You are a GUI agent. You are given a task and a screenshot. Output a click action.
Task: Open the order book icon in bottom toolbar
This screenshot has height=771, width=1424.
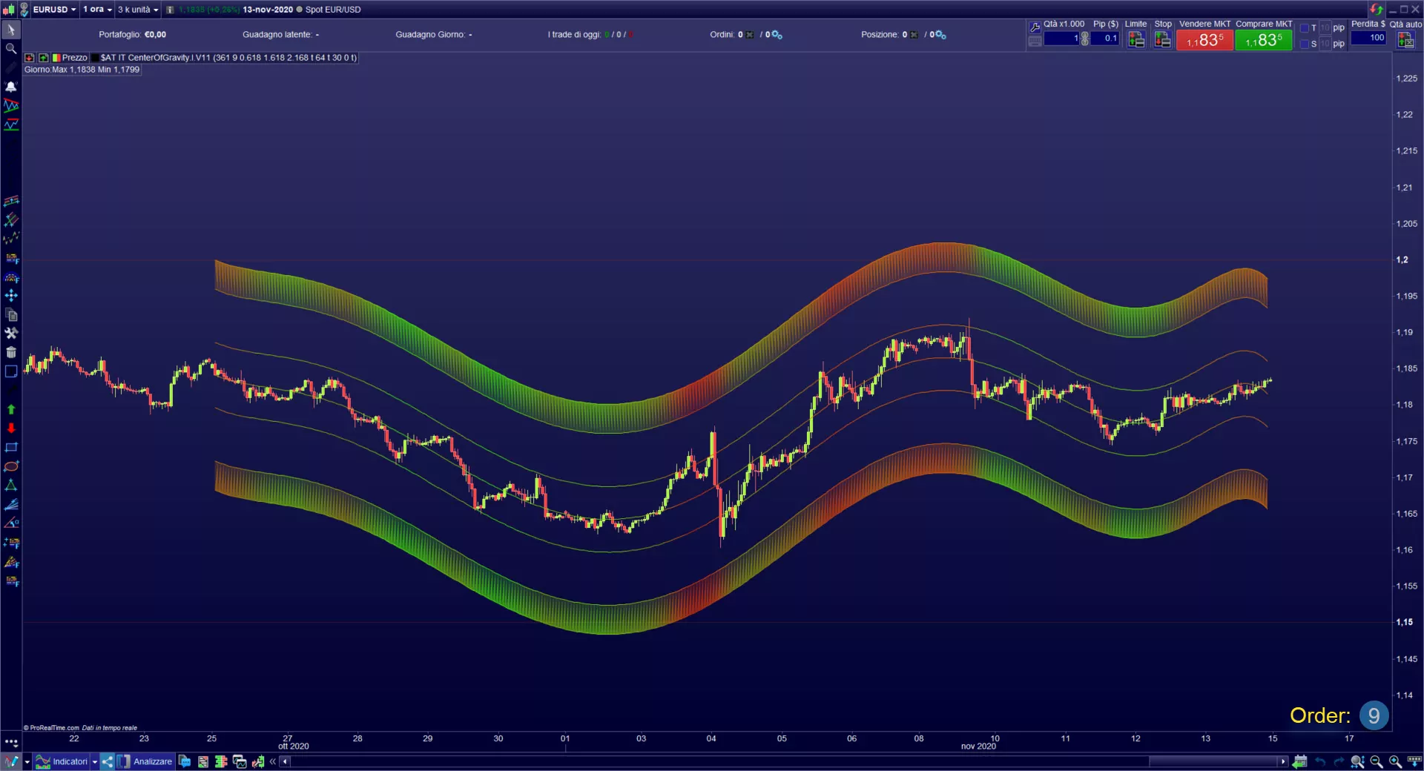tap(221, 761)
